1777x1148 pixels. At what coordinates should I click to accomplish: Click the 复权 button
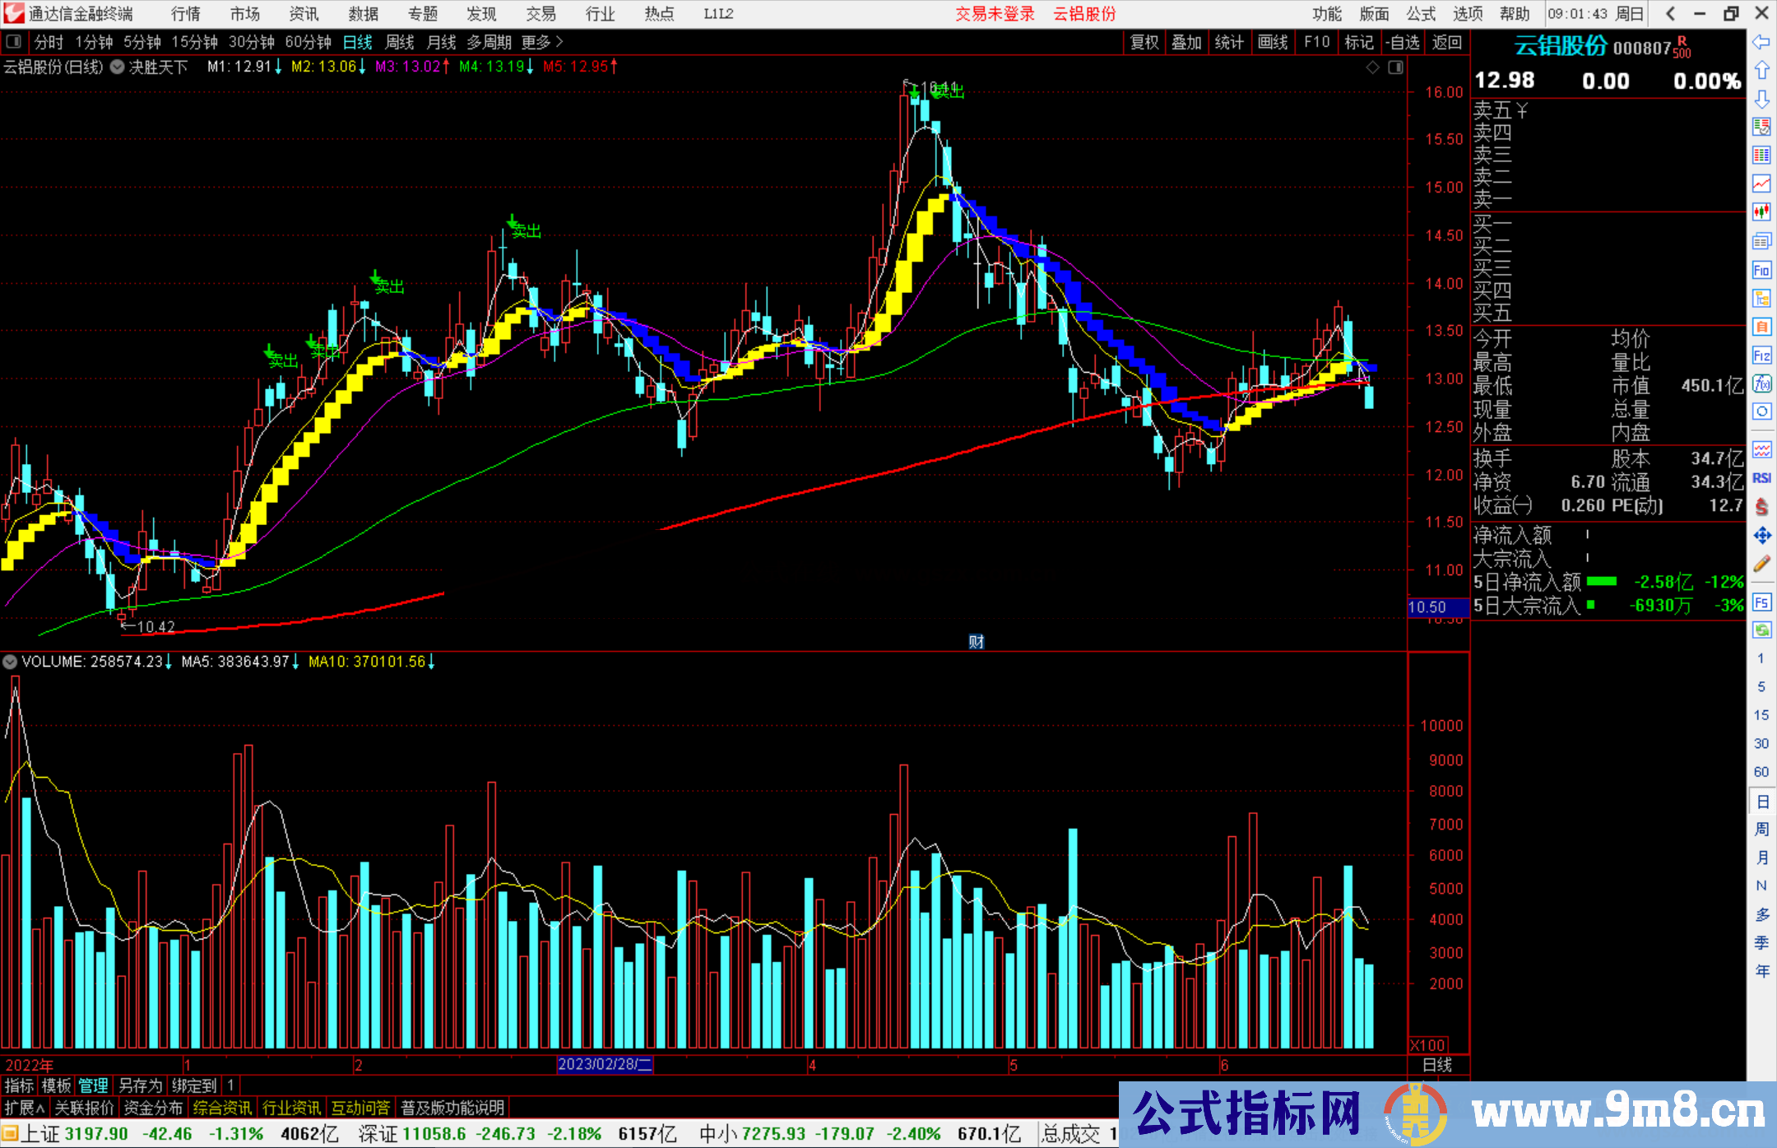click(1144, 42)
